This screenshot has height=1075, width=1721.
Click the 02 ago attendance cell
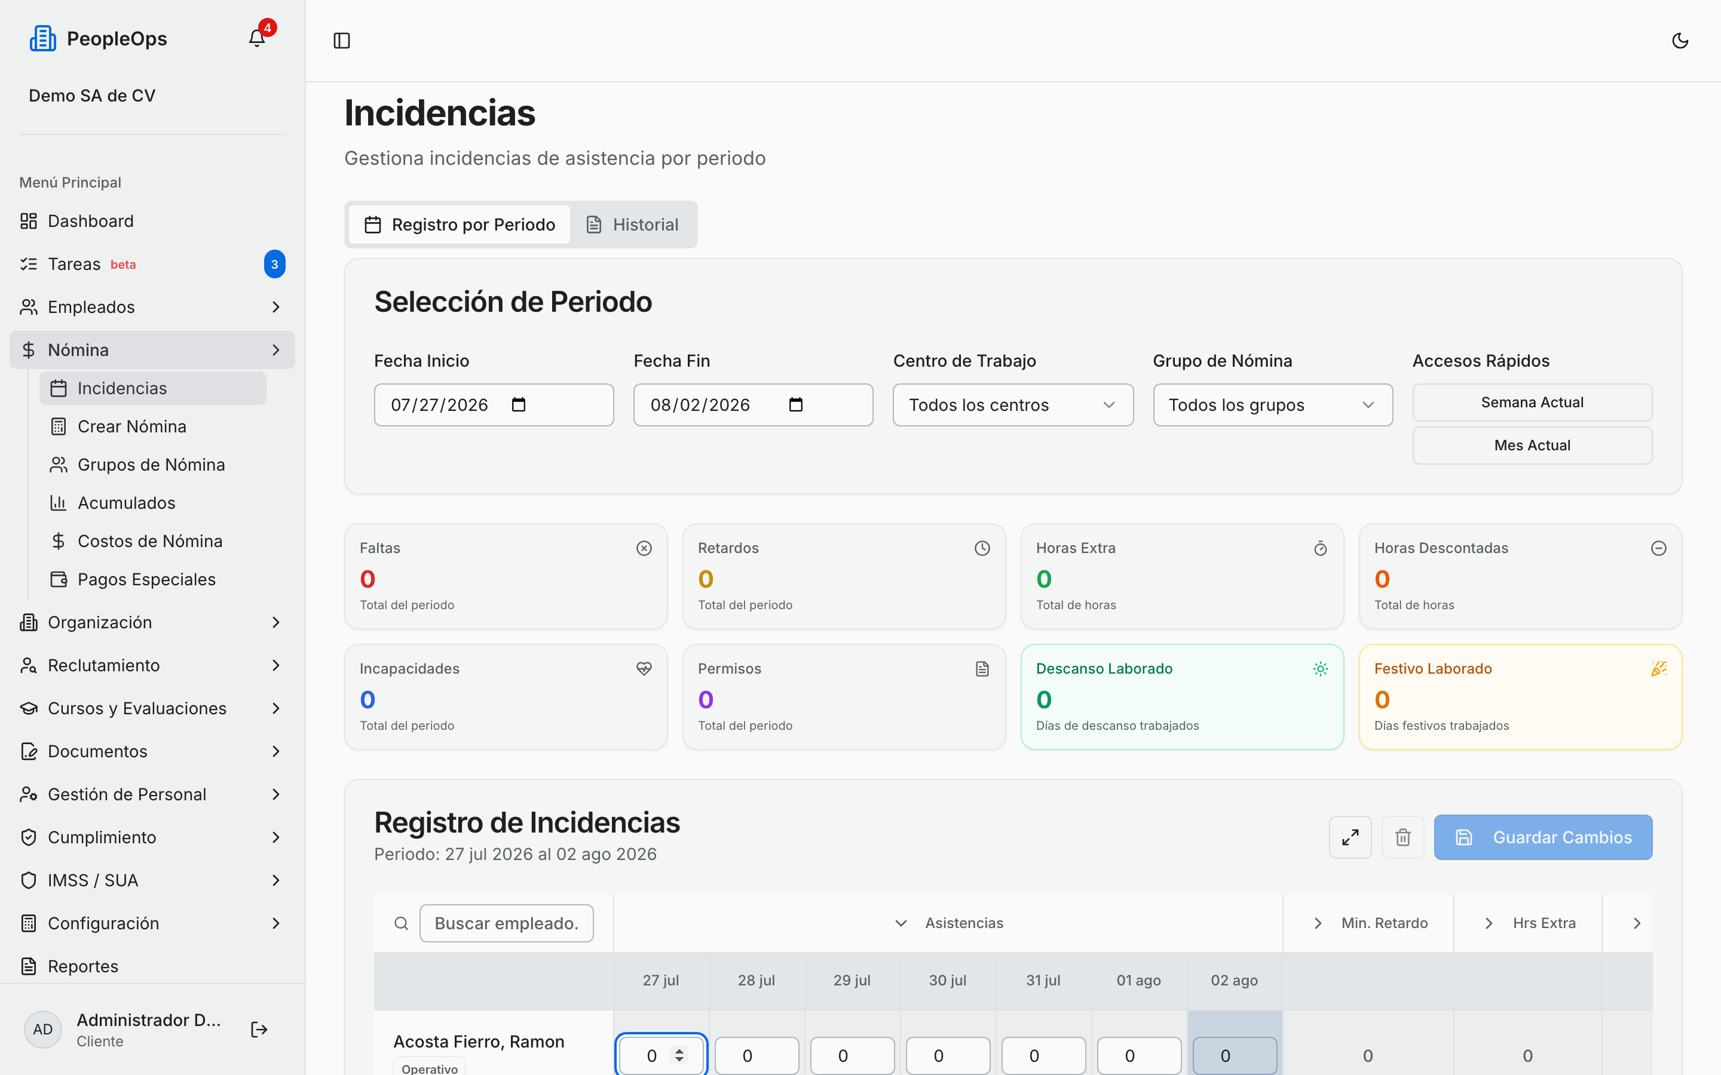[x=1235, y=1056]
